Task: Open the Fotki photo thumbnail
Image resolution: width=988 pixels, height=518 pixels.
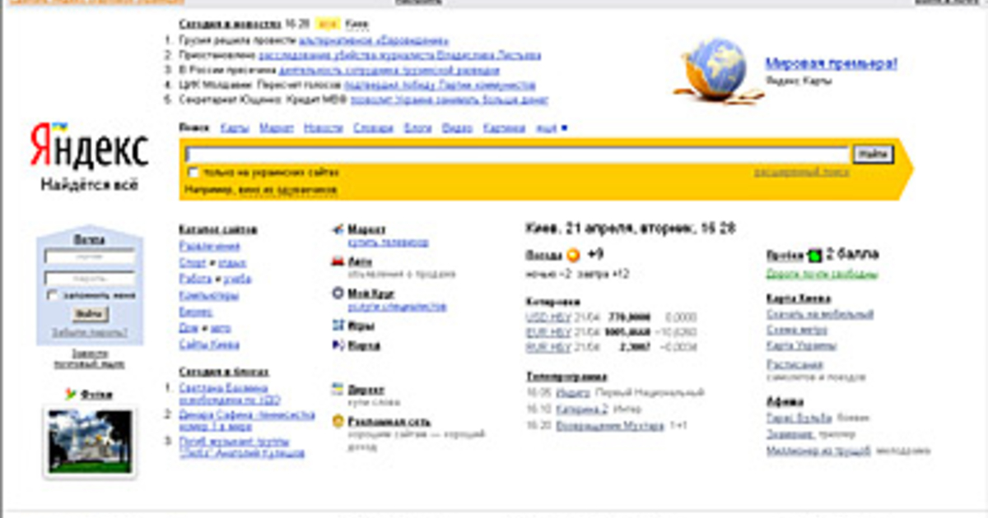Action: [x=90, y=441]
